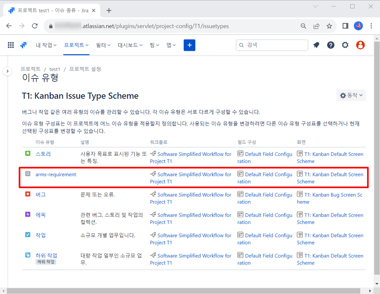Image resolution: width=380 pixels, height=294 pixels.
Task: Open the help question mark icon
Action: coord(331,45)
